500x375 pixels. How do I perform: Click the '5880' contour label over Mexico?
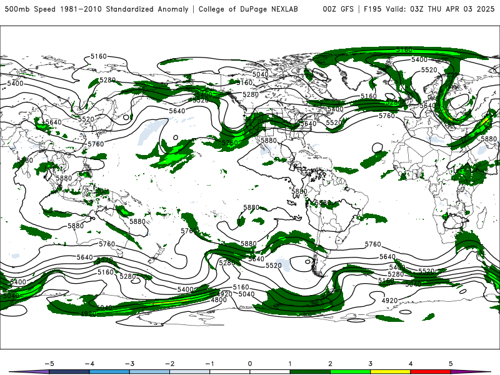[269, 141]
